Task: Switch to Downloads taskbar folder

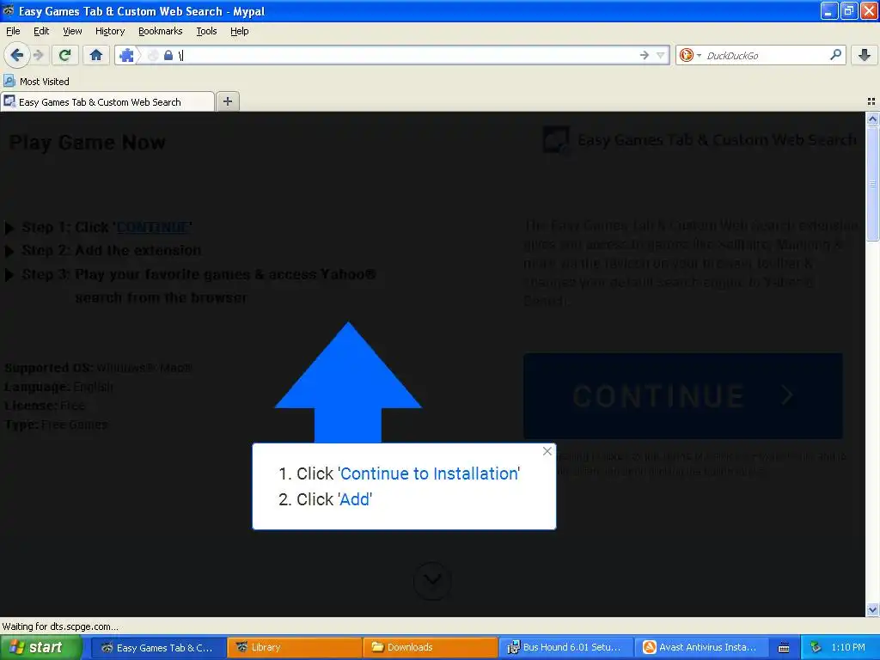Action: click(x=430, y=647)
